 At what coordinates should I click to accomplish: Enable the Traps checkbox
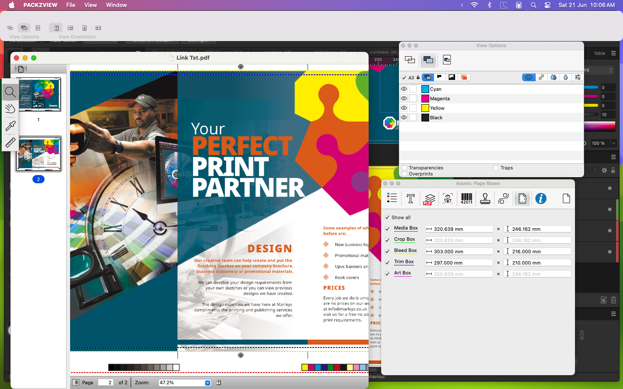(496, 168)
